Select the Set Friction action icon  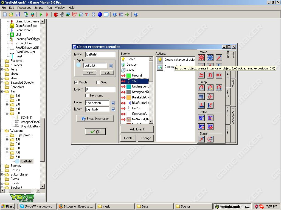pos(219,75)
